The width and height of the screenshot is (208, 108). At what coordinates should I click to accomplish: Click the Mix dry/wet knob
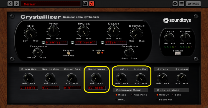pyautogui.click(x=30, y=33)
